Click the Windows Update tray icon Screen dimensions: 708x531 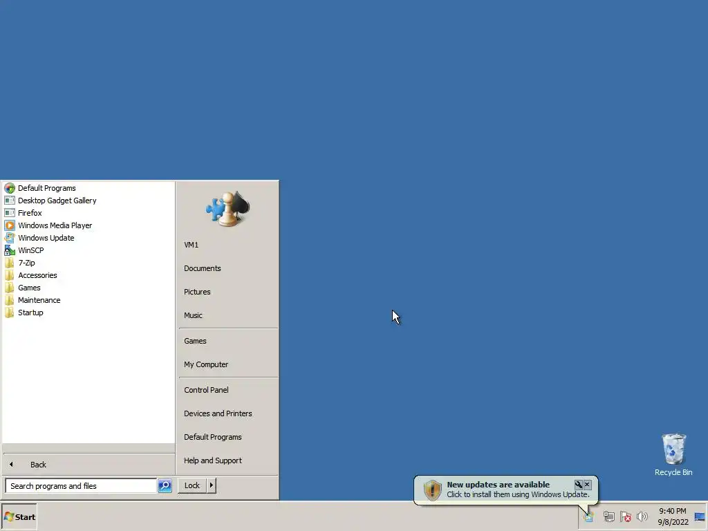pyautogui.click(x=588, y=516)
